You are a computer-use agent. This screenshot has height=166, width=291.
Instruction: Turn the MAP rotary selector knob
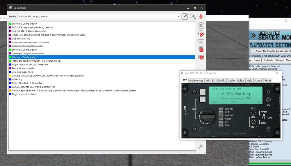coord(207,117)
